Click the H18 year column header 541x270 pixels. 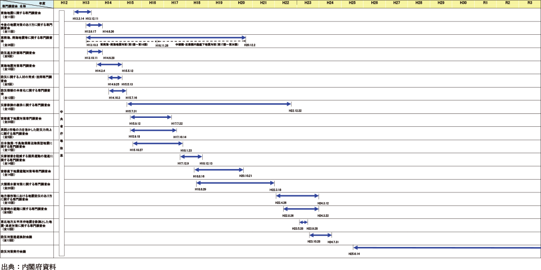point(197,2)
